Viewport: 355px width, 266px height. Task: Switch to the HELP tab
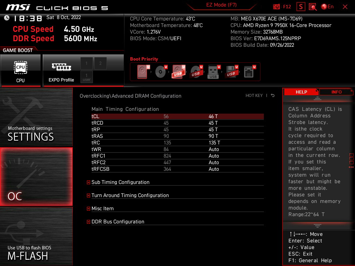click(301, 92)
